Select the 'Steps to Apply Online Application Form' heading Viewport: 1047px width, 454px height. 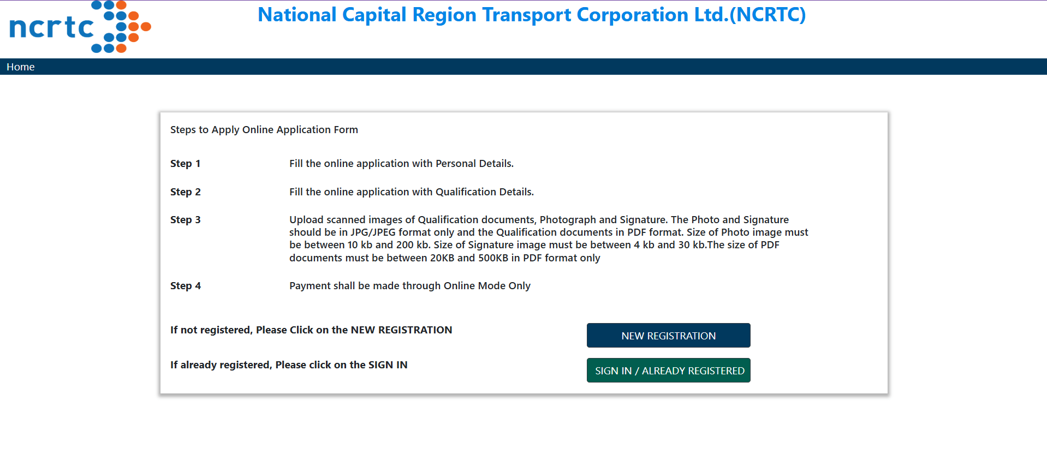pyautogui.click(x=264, y=130)
